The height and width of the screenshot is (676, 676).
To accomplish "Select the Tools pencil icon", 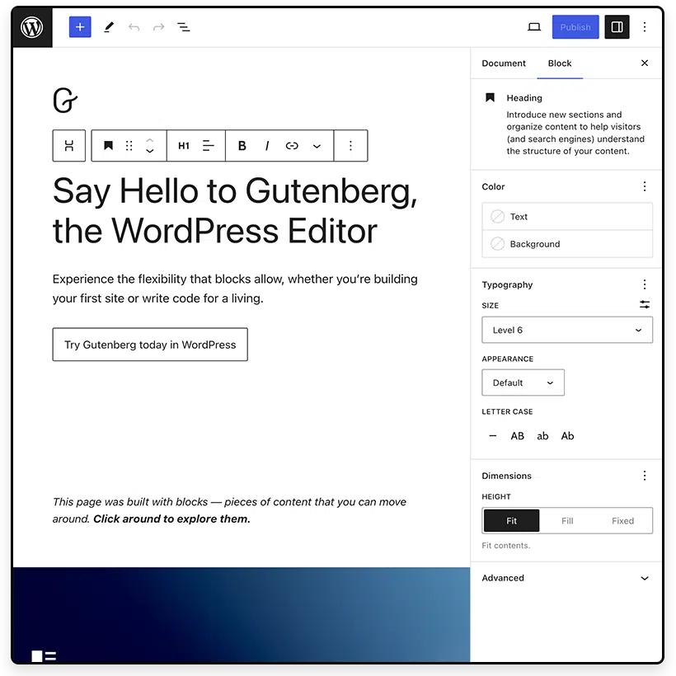I will (109, 27).
